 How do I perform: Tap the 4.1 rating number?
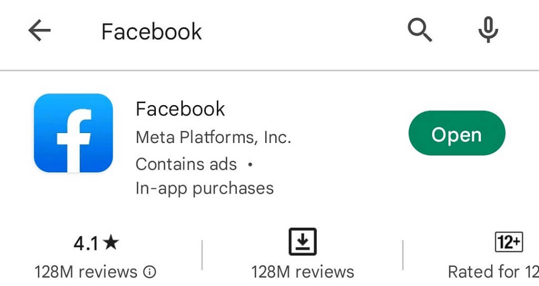coord(87,243)
